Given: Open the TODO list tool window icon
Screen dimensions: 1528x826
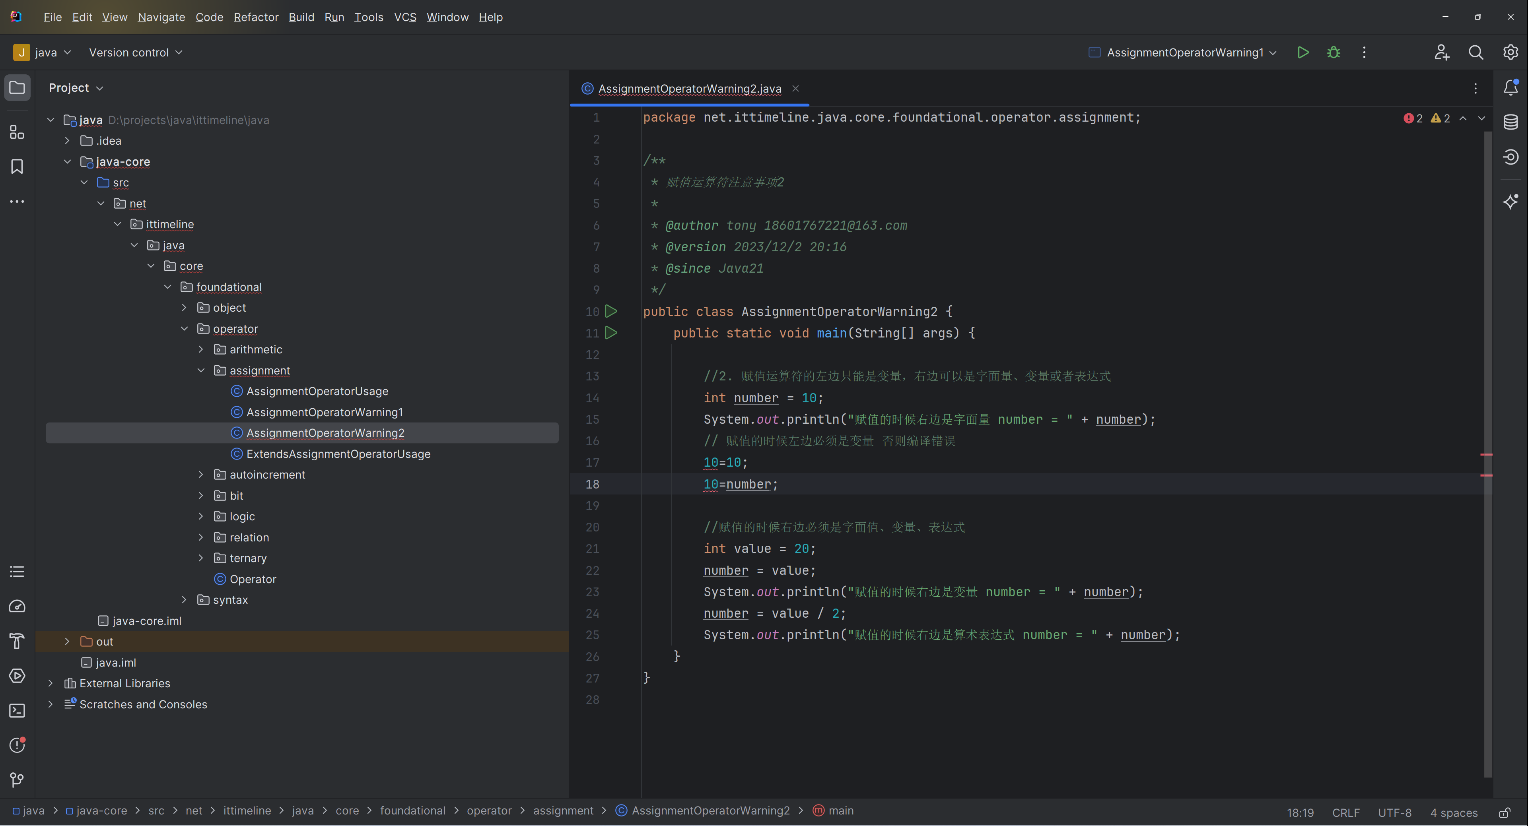Looking at the screenshot, I should pos(17,572).
